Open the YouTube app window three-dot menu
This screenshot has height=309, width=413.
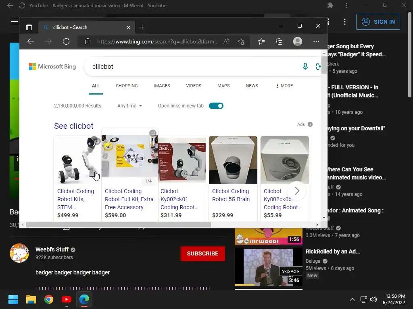[346, 5]
